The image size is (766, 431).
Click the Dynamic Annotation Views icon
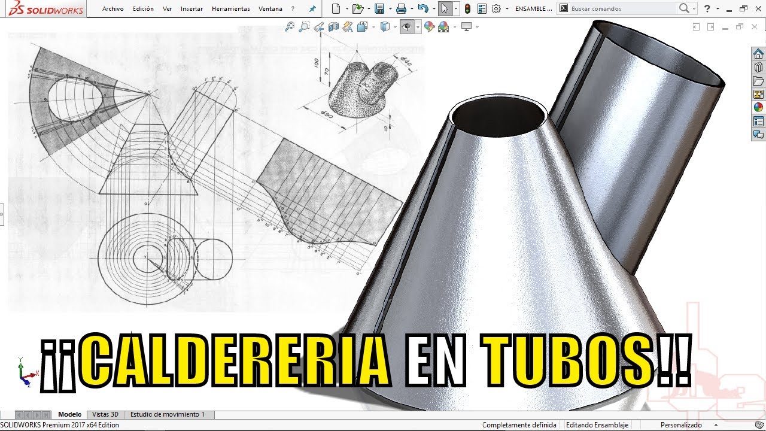[348, 26]
